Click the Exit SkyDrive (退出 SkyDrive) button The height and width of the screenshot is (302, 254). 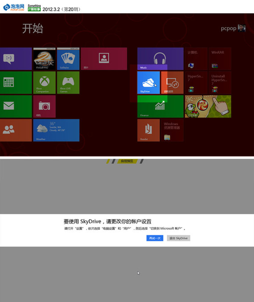click(x=179, y=238)
